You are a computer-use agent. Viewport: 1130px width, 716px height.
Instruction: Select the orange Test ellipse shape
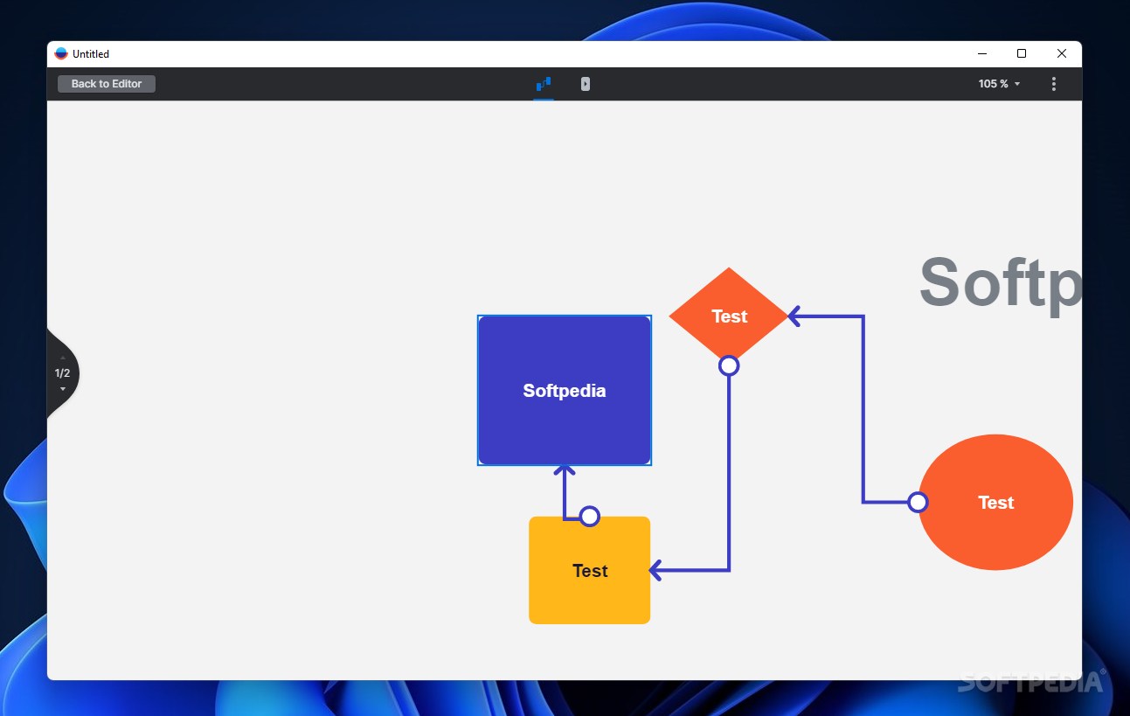[995, 502]
